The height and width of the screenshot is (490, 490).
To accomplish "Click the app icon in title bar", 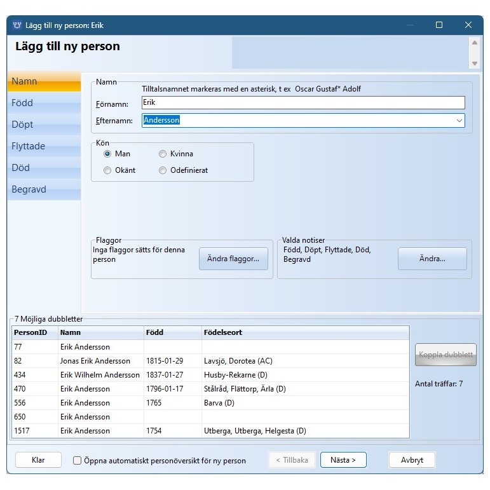I will 17,25.
